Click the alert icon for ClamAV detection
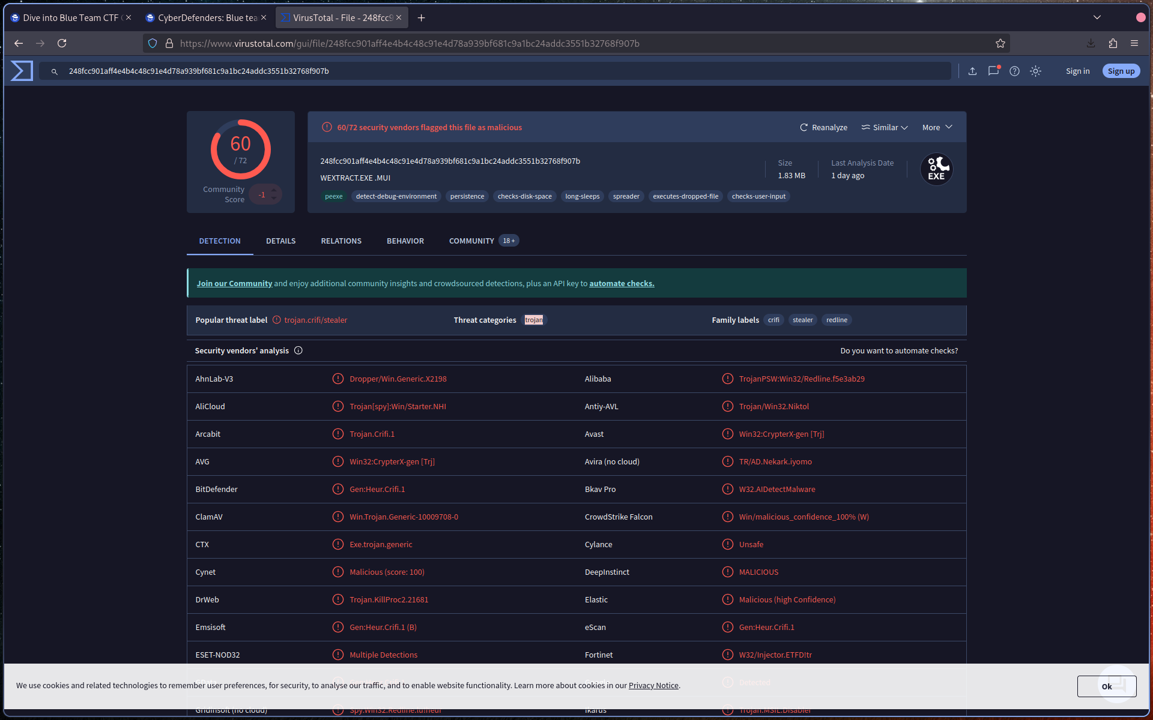The image size is (1153, 720). [x=338, y=517]
